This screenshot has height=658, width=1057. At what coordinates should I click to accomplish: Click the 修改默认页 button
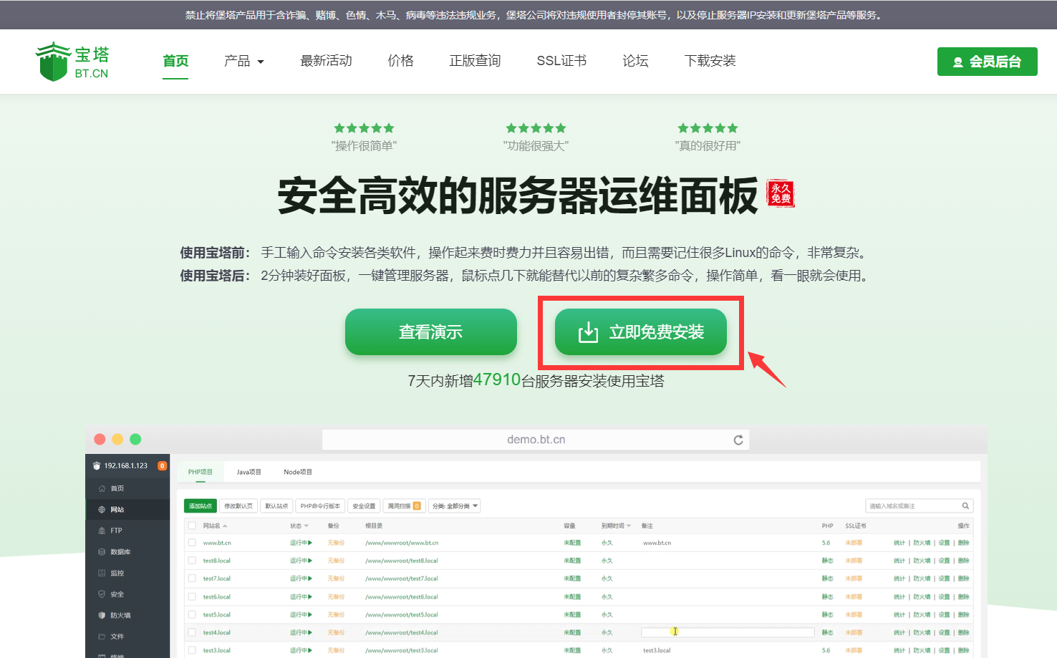pos(238,506)
